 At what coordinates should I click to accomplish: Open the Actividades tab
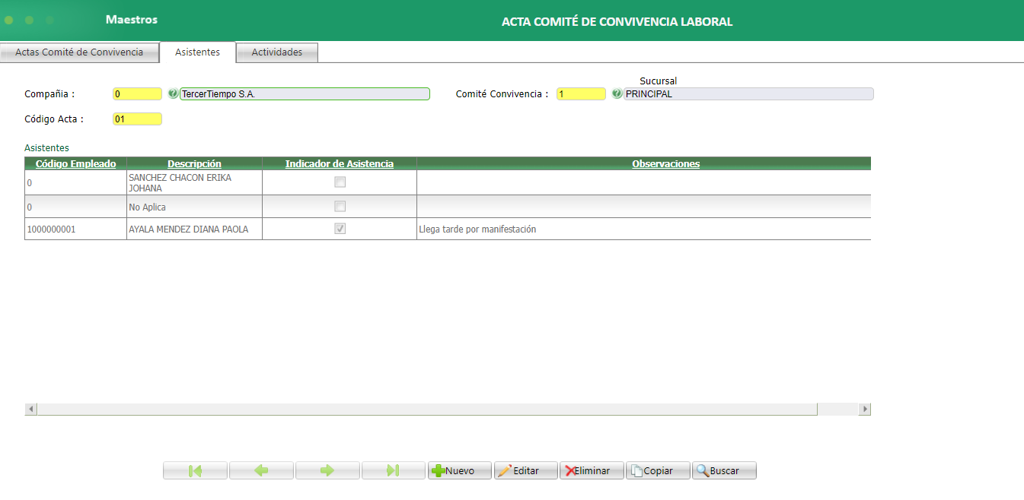click(277, 52)
